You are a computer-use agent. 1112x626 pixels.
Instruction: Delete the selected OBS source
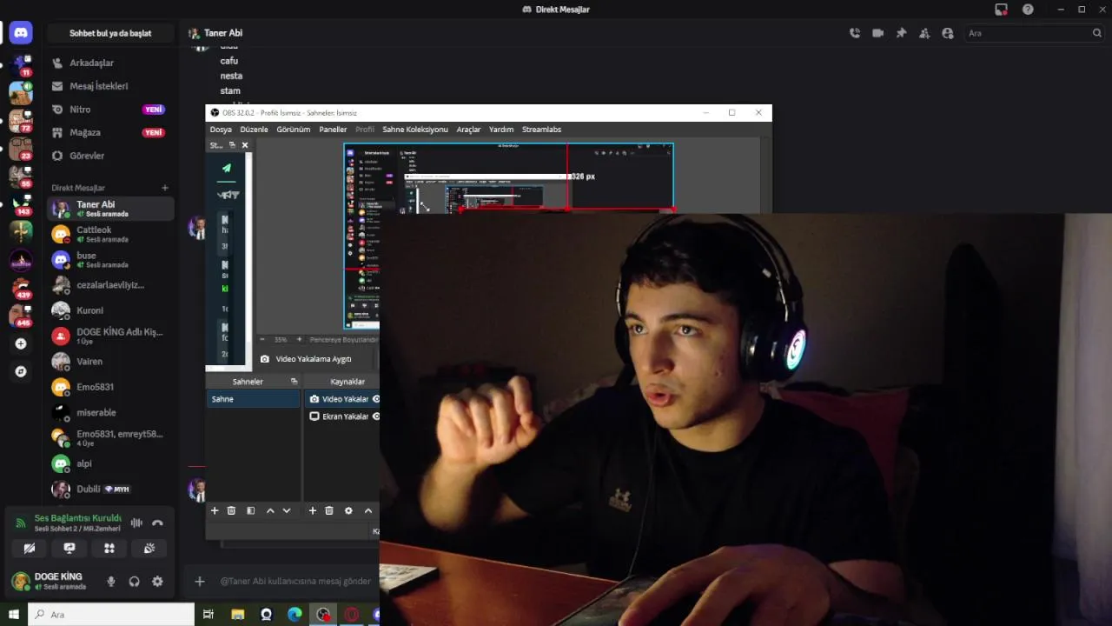(x=329, y=510)
